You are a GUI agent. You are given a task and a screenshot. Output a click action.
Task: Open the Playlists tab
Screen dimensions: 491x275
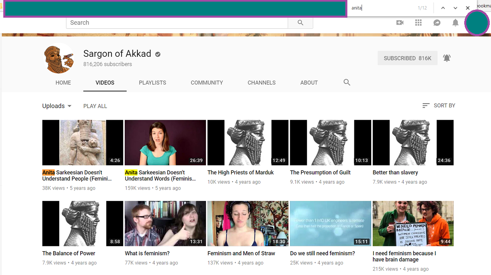[x=153, y=83]
